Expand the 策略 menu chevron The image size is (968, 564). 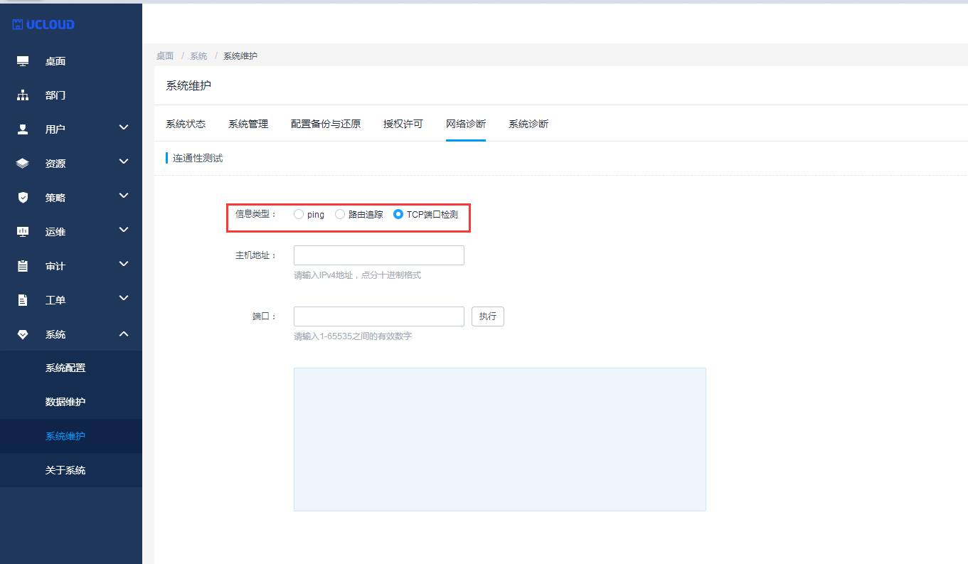[x=124, y=196]
